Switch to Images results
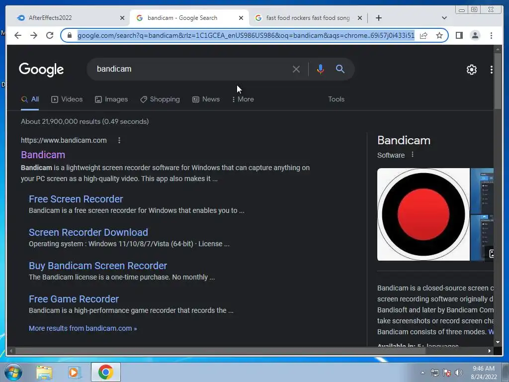The width and height of the screenshot is (509, 382). (x=111, y=99)
